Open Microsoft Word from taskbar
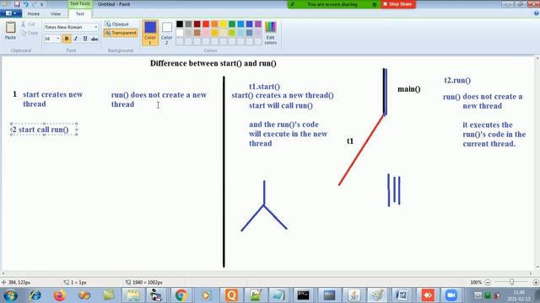Viewport: 540px width, 303px height. [x=402, y=295]
